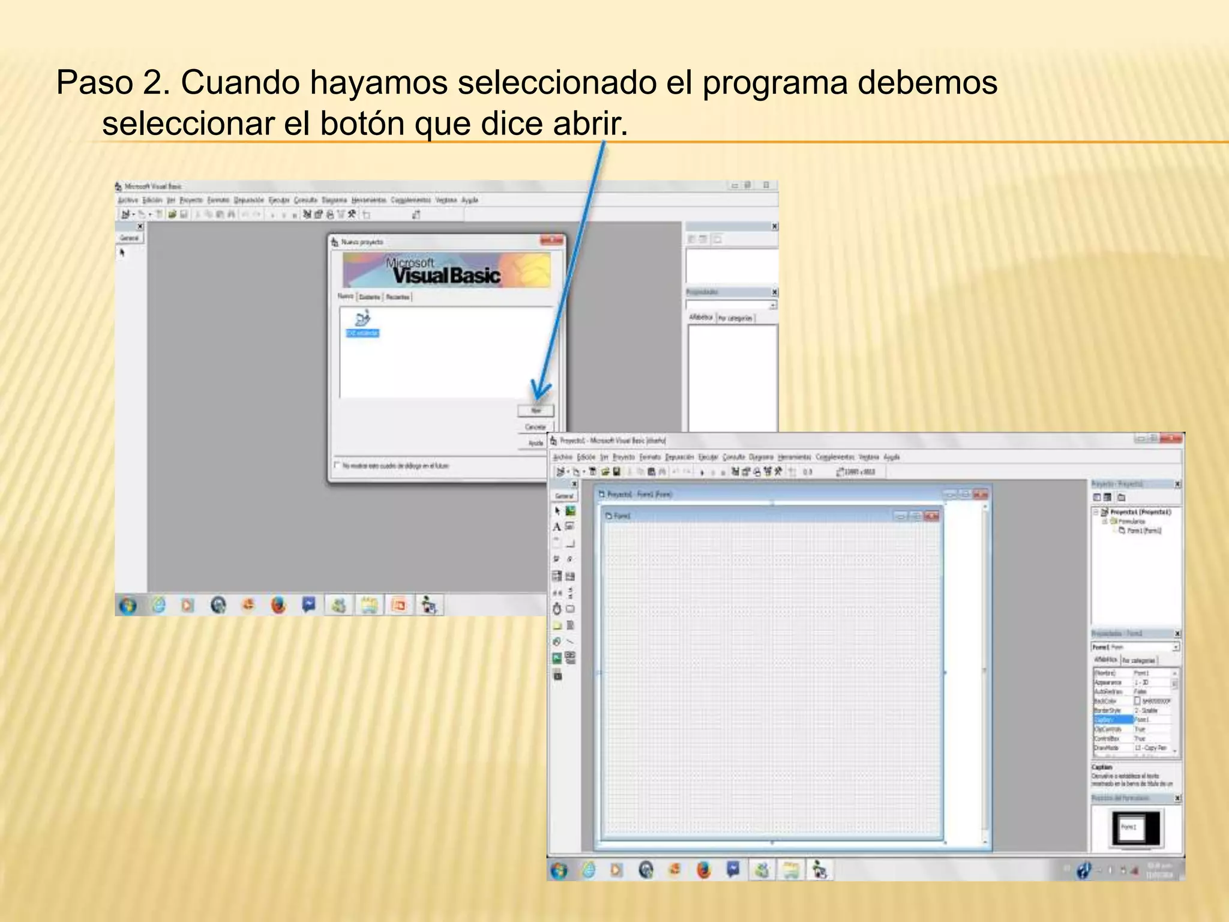Open Herramientas menu in front window

pos(795,457)
